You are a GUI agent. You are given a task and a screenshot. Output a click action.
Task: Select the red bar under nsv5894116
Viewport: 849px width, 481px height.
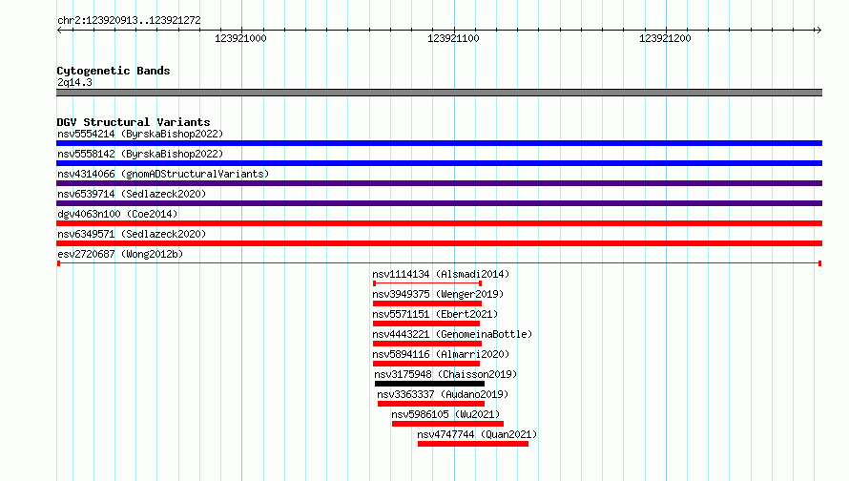click(426, 364)
